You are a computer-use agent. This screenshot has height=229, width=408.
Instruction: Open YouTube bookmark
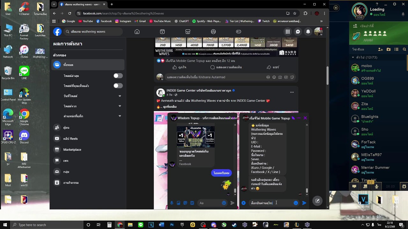point(86,21)
